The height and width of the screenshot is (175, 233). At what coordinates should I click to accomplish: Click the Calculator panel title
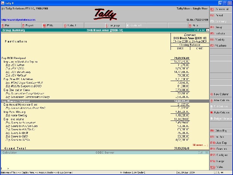[x=9, y=153]
